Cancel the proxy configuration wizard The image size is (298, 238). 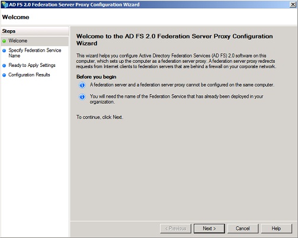(x=243, y=229)
